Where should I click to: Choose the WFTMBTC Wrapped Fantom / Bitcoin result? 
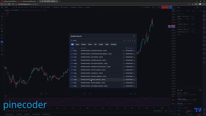click(103, 83)
